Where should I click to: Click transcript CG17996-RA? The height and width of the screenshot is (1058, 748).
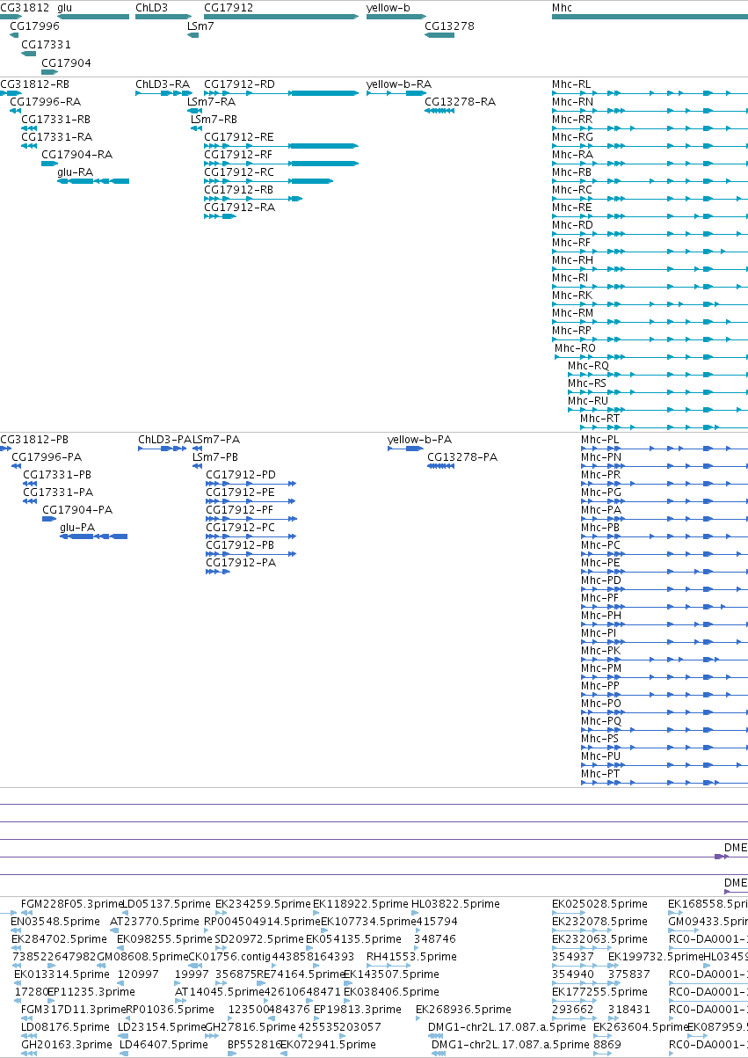[45, 102]
